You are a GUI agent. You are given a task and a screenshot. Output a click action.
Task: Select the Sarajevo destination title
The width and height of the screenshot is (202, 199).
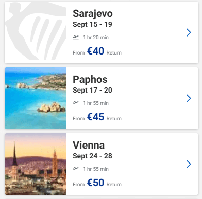point(93,13)
